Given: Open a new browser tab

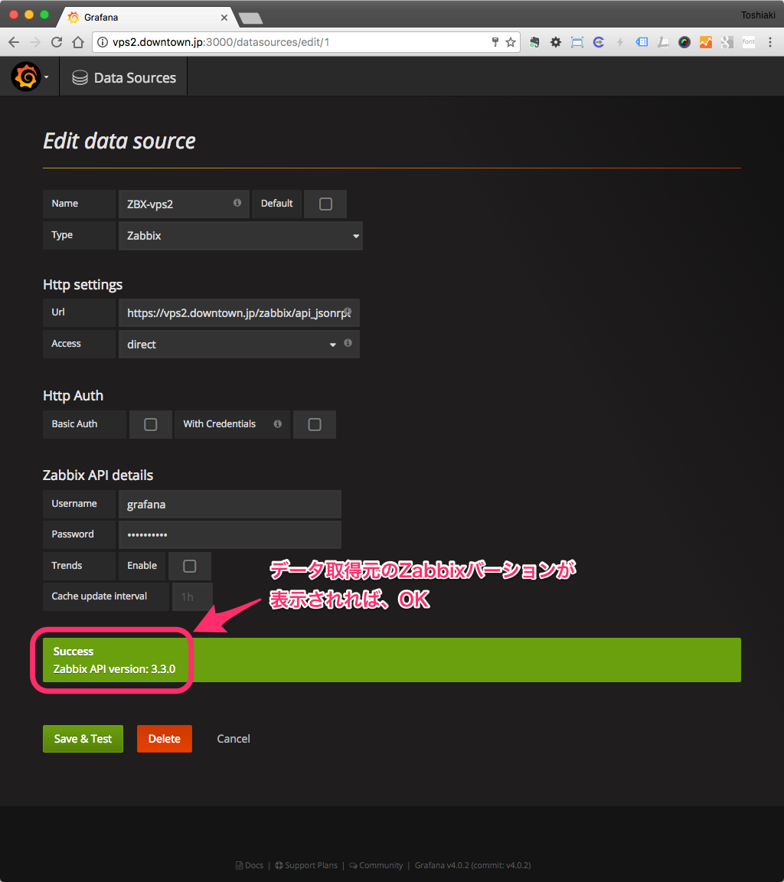Looking at the screenshot, I should click(x=250, y=18).
